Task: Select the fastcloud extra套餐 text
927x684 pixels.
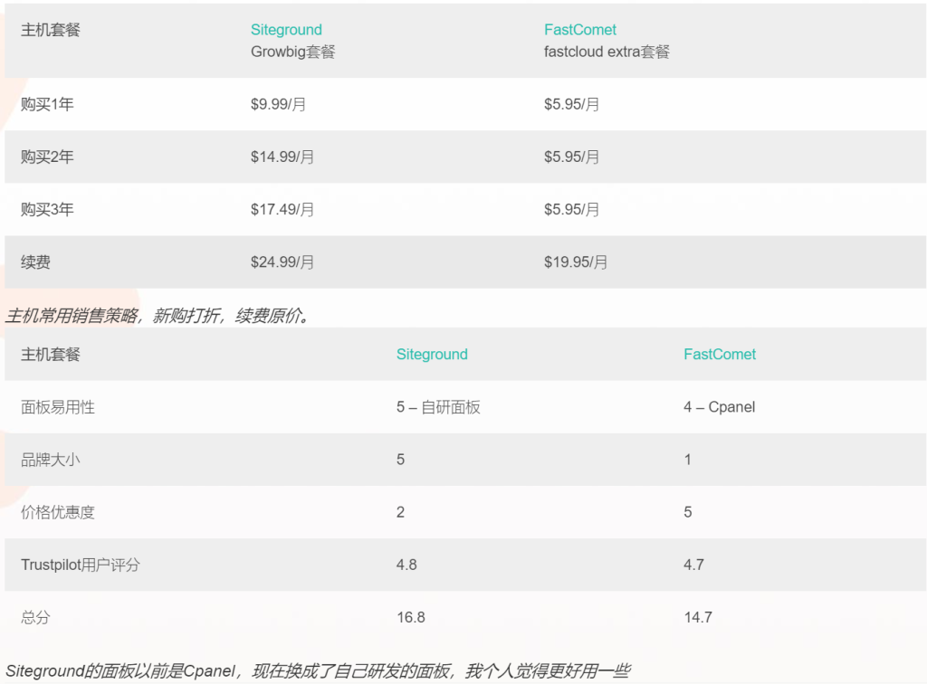Action: click(x=607, y=52)
